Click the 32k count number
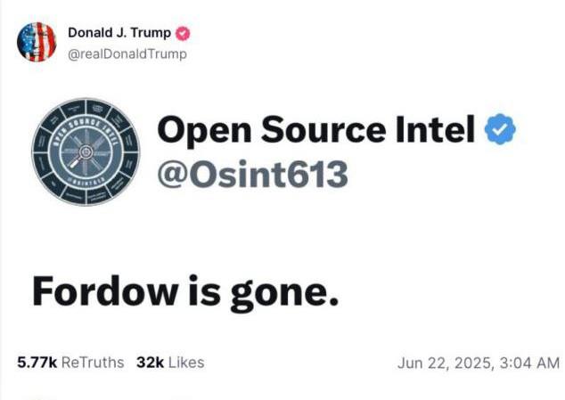 [x=150, y=363]
